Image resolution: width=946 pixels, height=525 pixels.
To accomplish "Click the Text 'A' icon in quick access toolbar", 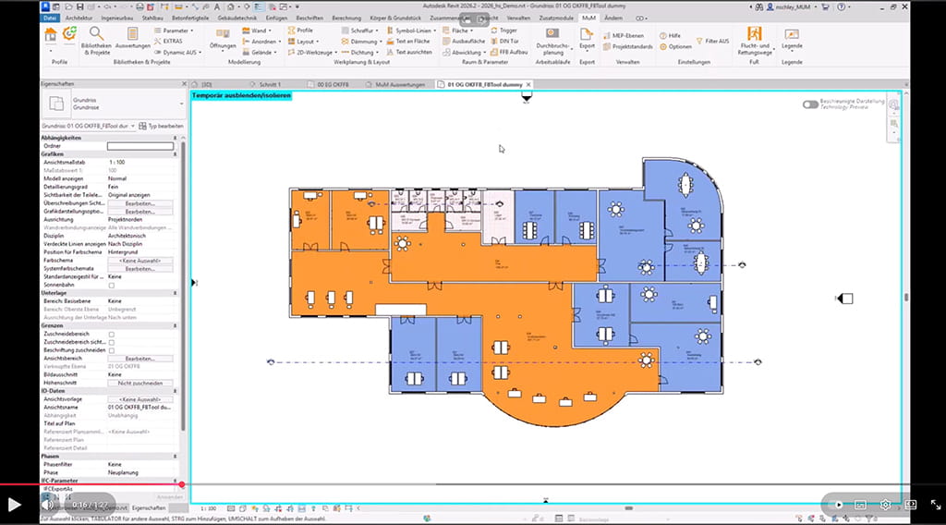I will coord(216,6).
